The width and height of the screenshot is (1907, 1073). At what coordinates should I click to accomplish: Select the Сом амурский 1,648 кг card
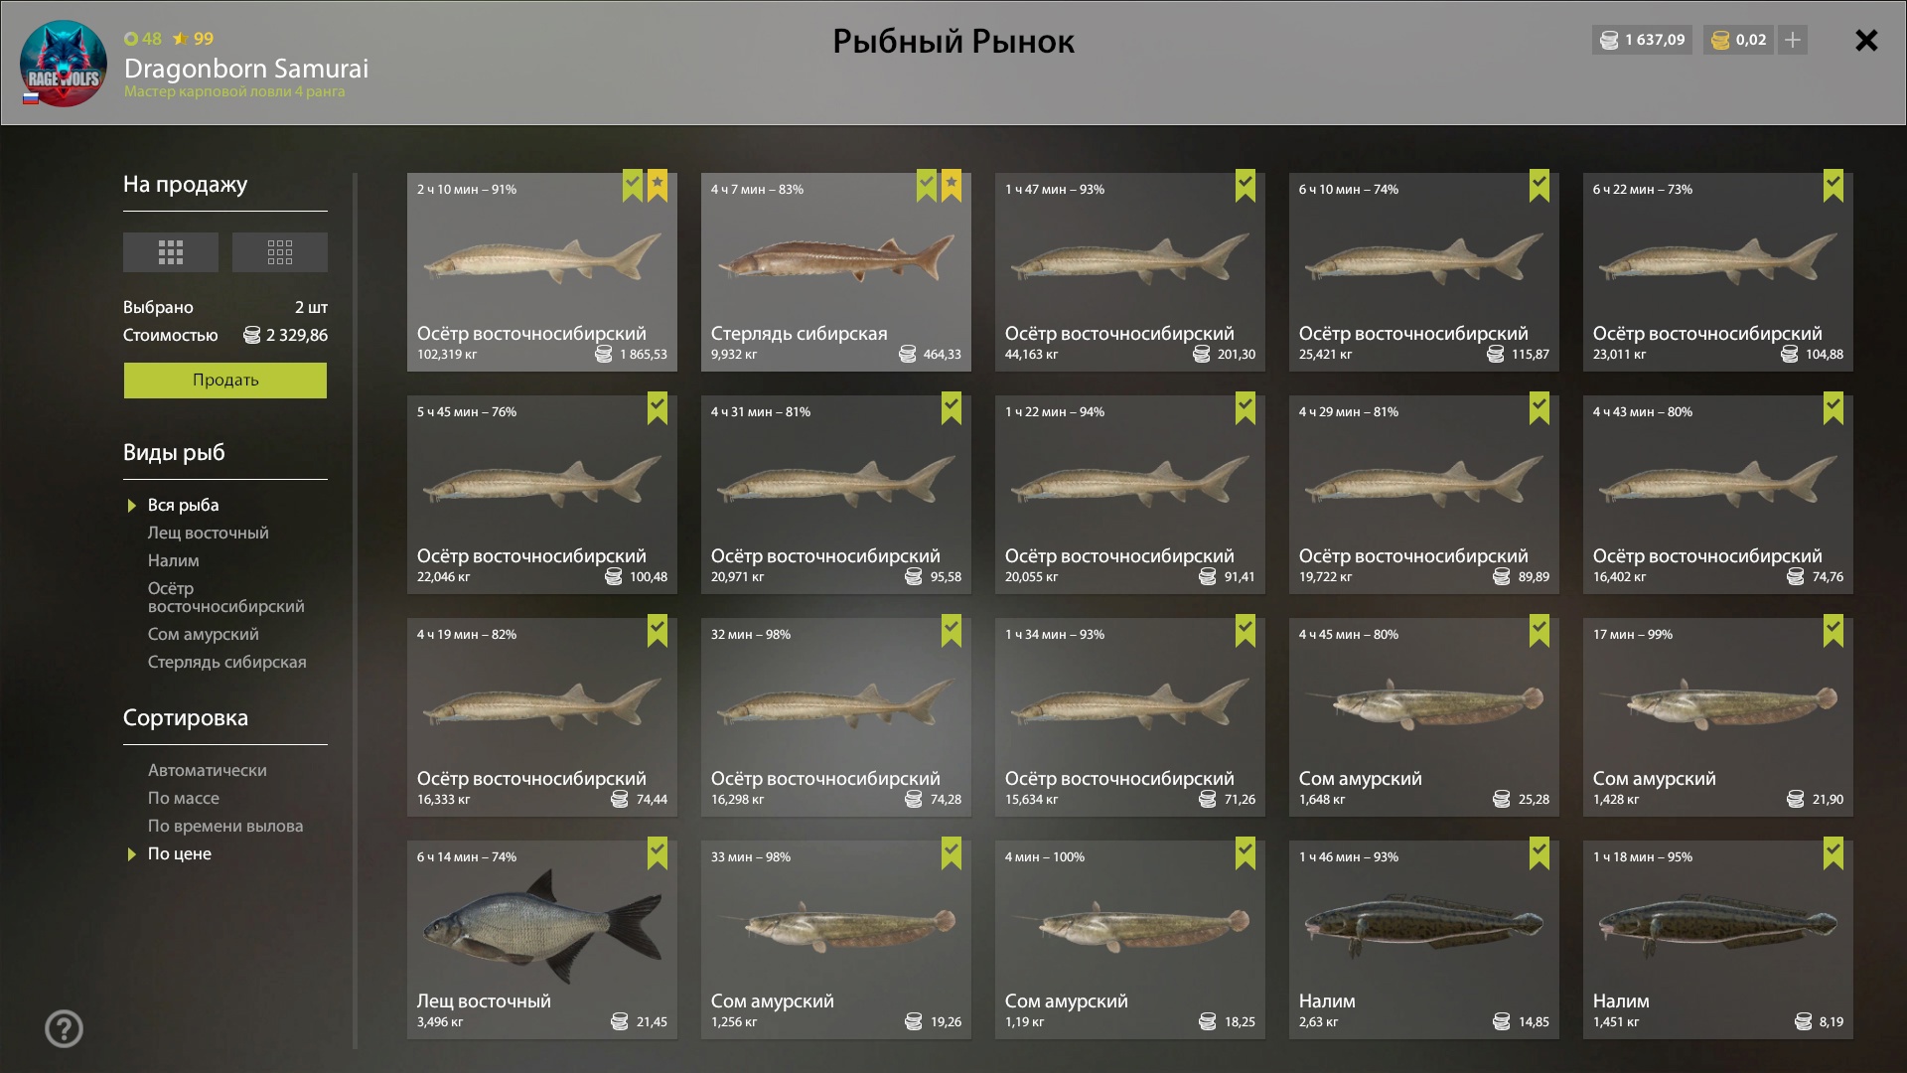click(1424, 717)
